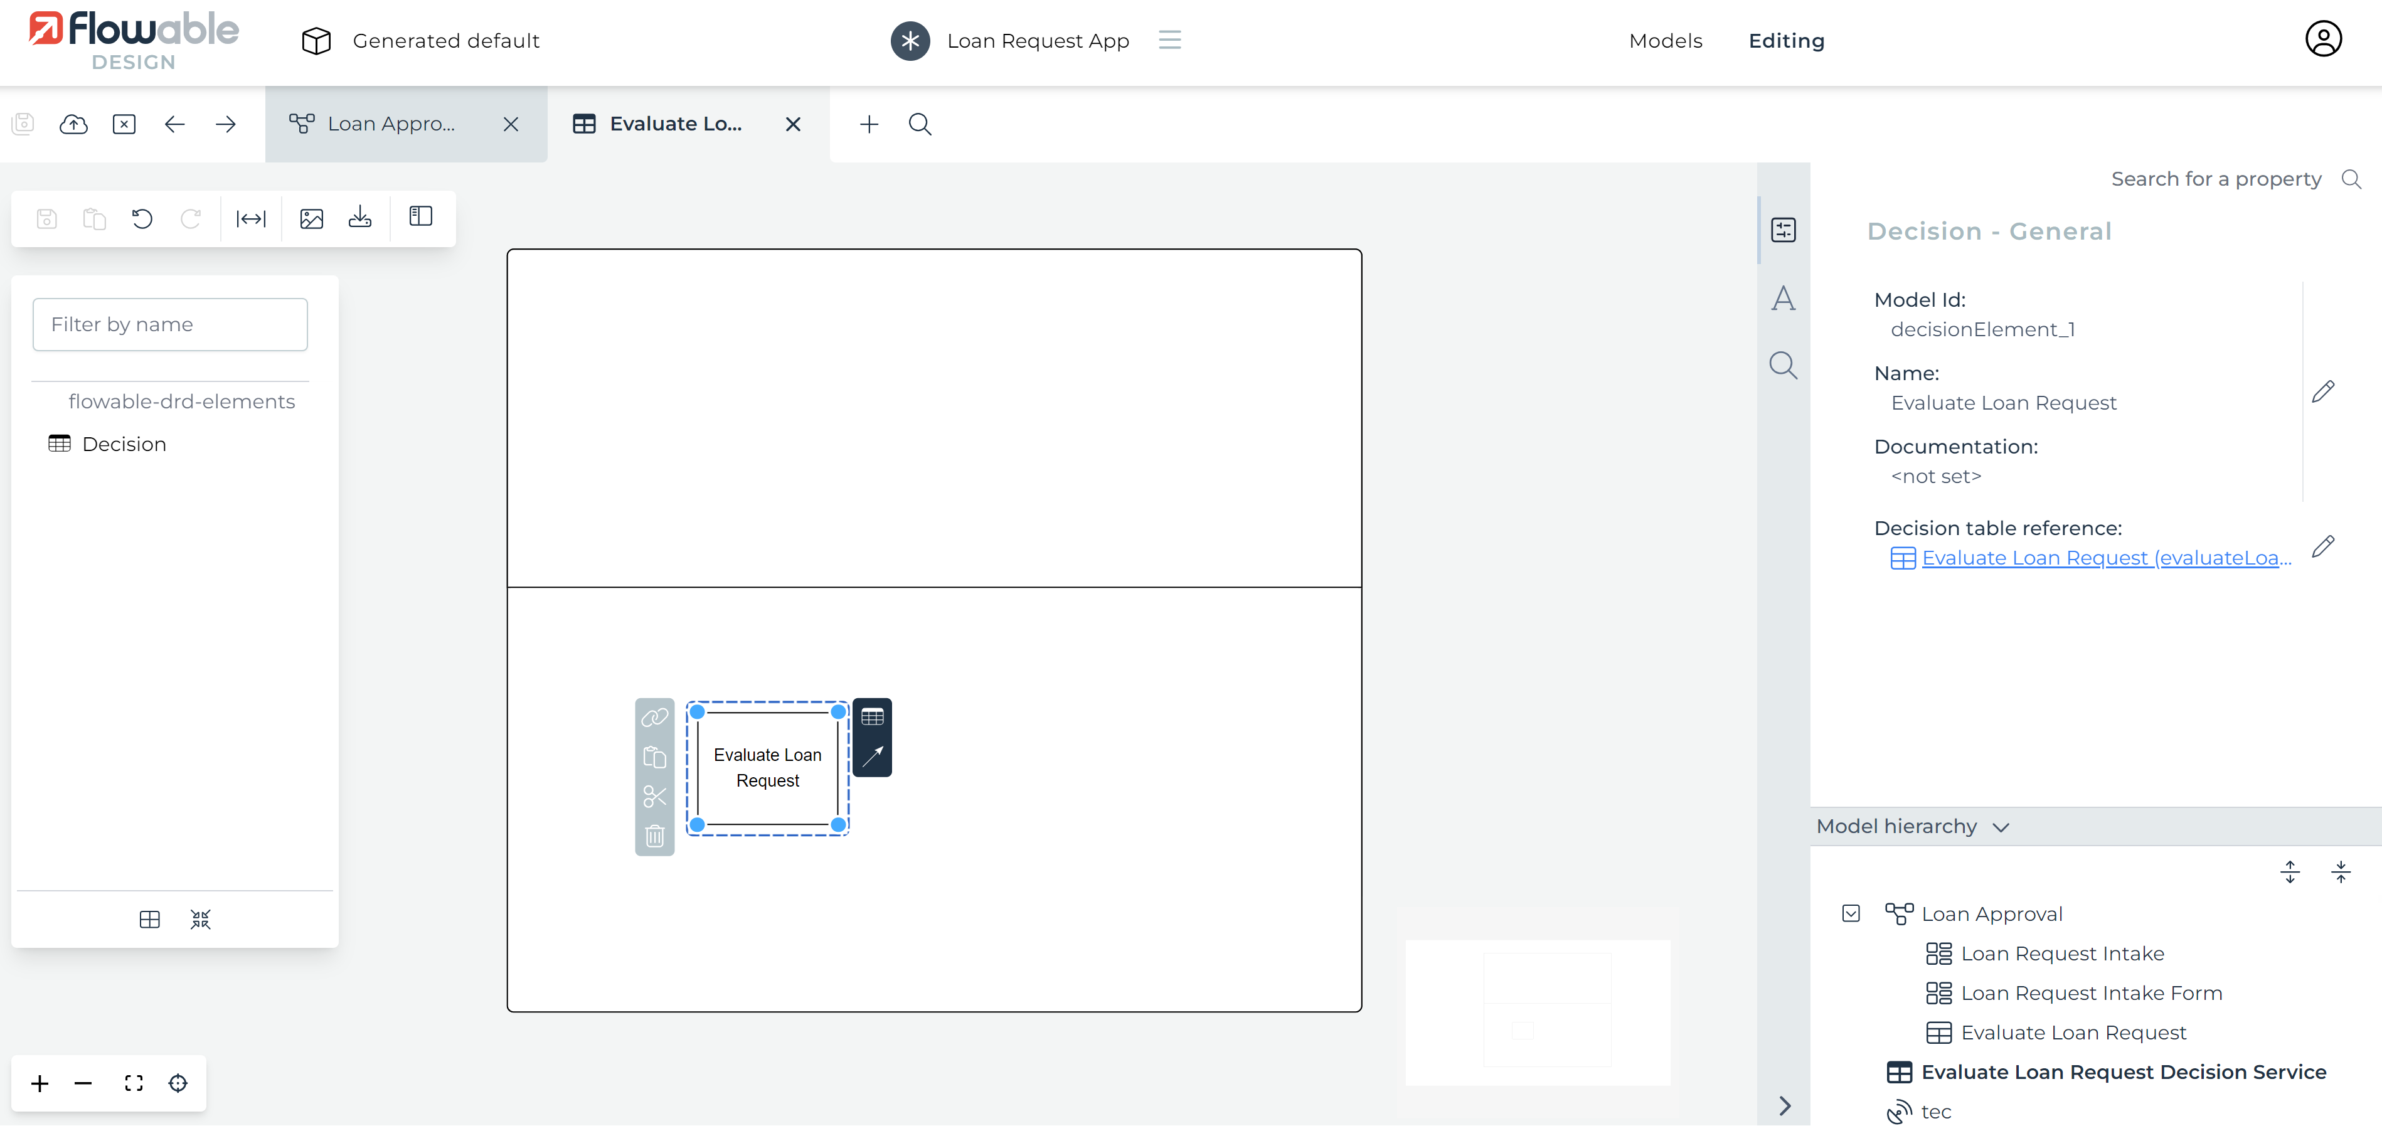Open the download icon in the canvas toolbar

pyautogui.click(x=361, y=217)
